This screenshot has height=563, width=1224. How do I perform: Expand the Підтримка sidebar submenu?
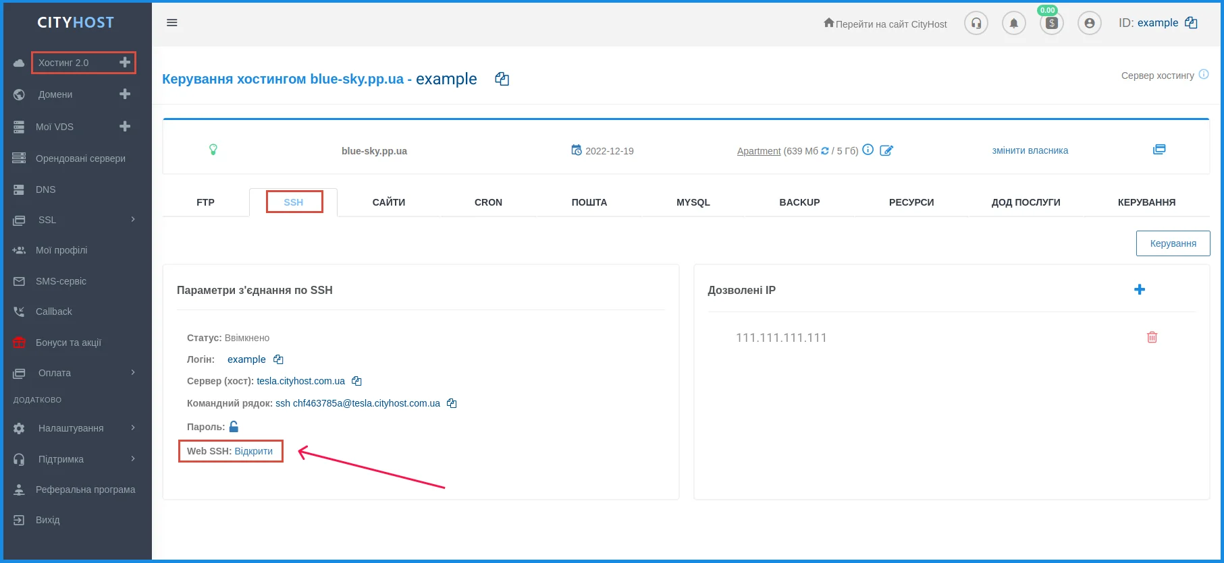click(x=133, y=458)
